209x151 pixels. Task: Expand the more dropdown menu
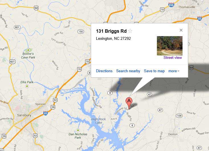click(x=174, y=71)
